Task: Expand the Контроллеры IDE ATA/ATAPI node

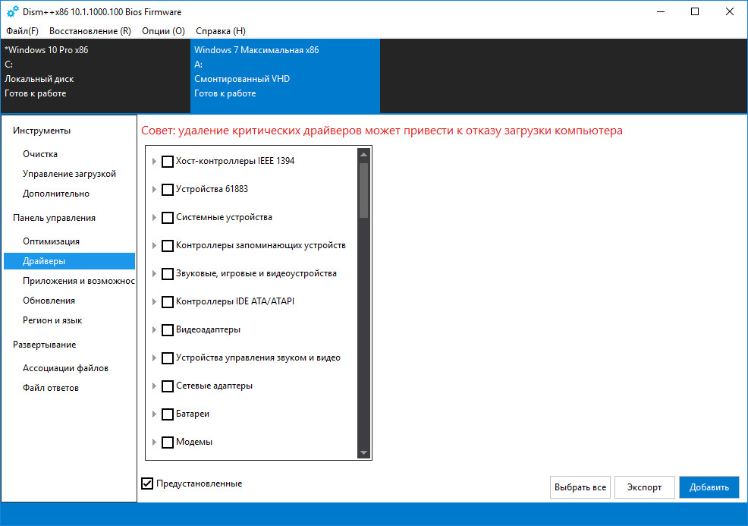Action: 154,302
